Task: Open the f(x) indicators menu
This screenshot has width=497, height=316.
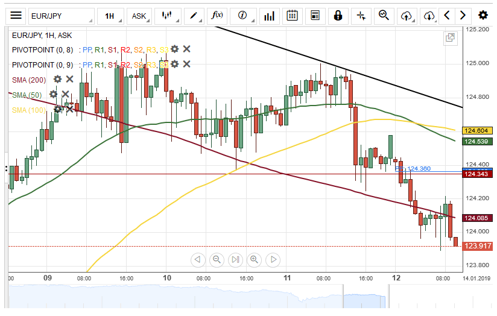Action: click(x=217, y=16)
